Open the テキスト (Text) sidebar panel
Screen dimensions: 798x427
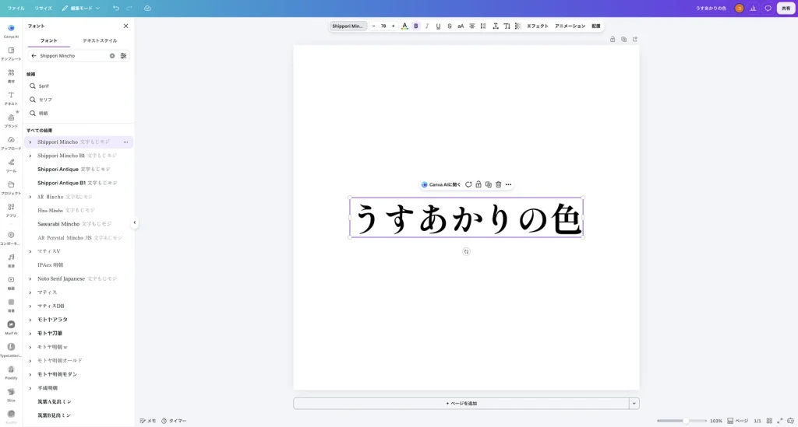click(11, 99)
